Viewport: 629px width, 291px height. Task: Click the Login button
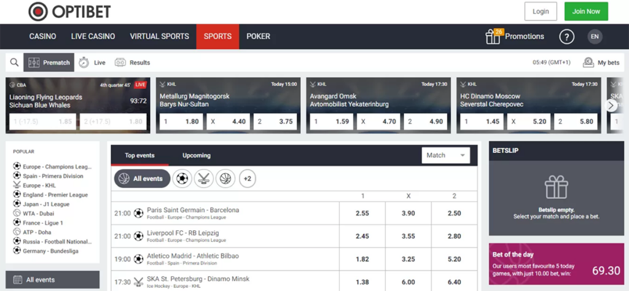[541, 11]
